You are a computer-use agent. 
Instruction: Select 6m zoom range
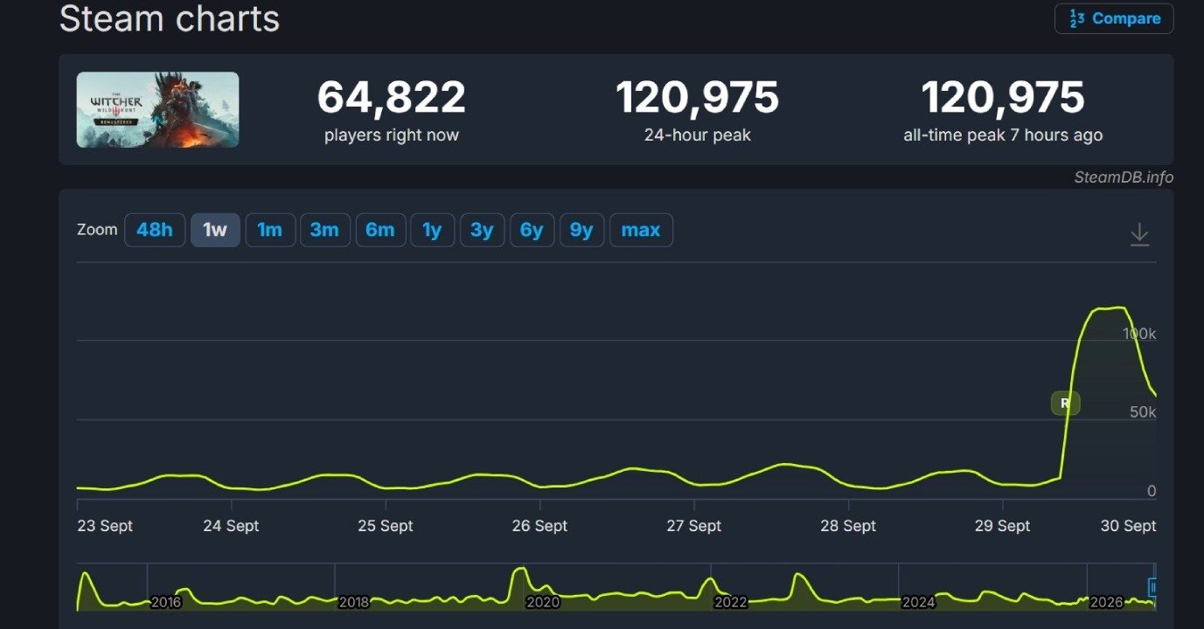[x=380, y=231]
